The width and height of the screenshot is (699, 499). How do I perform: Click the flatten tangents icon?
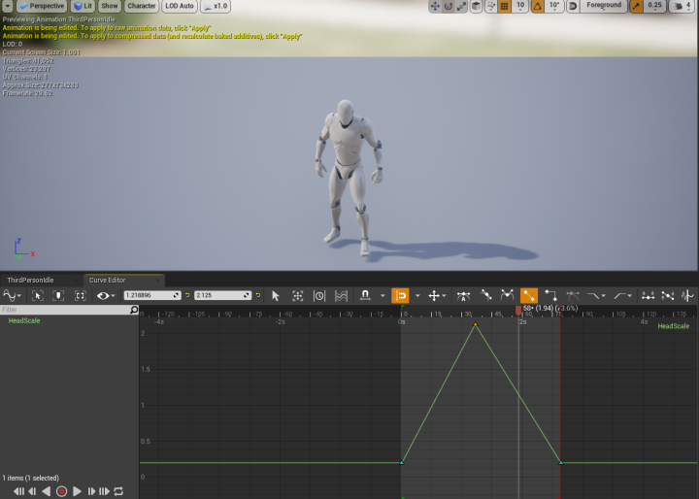[x=648, y=295]
